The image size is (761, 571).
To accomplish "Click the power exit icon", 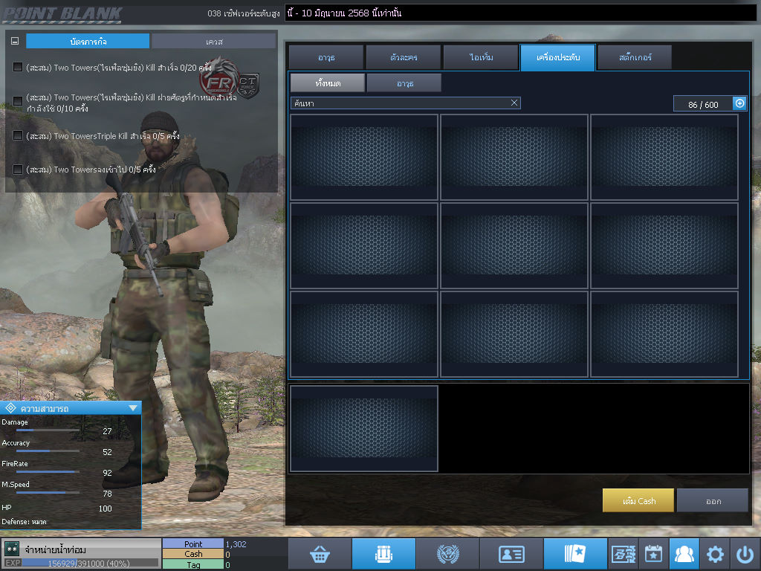I will pos(745,553).
